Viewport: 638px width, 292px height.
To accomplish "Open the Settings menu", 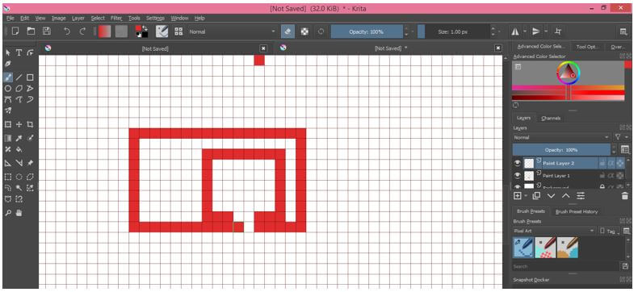I will point(155,19).
